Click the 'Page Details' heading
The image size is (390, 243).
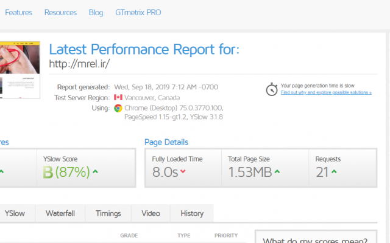[166, 142]
